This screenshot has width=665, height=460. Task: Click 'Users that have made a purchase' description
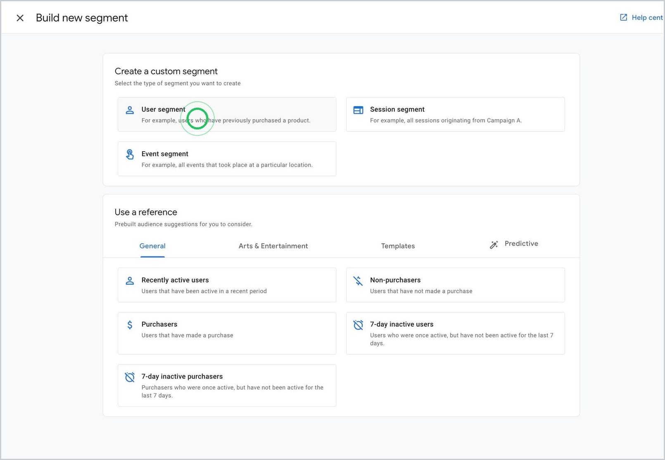[187, 335]
